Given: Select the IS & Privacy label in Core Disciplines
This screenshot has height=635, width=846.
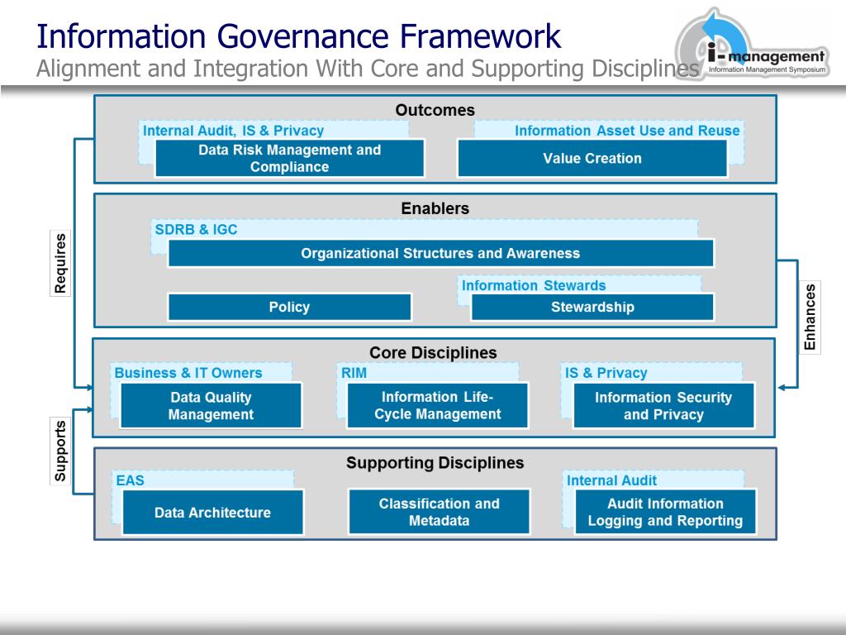Looking at the screenshot, I should pos(606,373).
